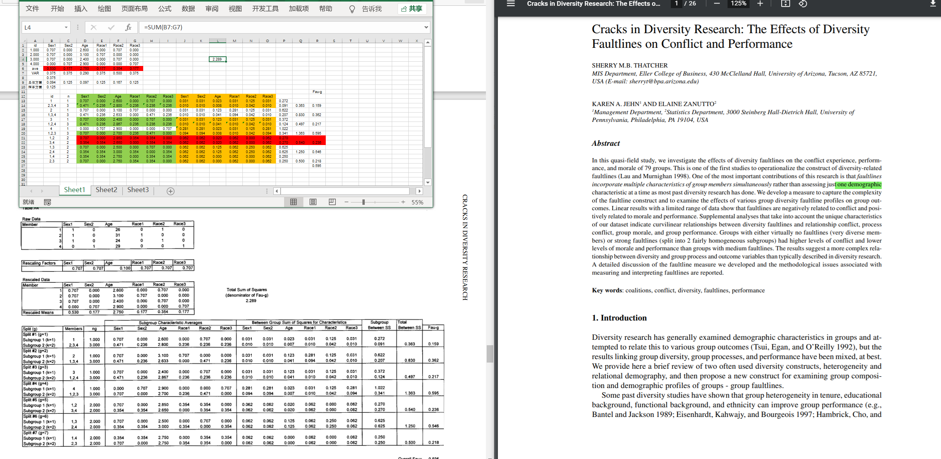Expand the formula bar with its chevron
This screenshot has width=941, height=459.
pos(426,27)
